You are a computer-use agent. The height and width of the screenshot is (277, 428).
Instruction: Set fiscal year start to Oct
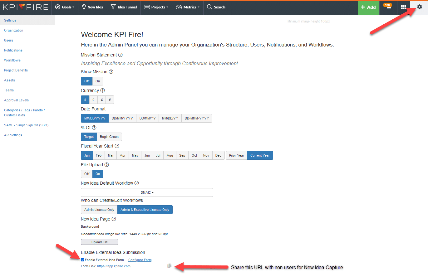(194, 155)
